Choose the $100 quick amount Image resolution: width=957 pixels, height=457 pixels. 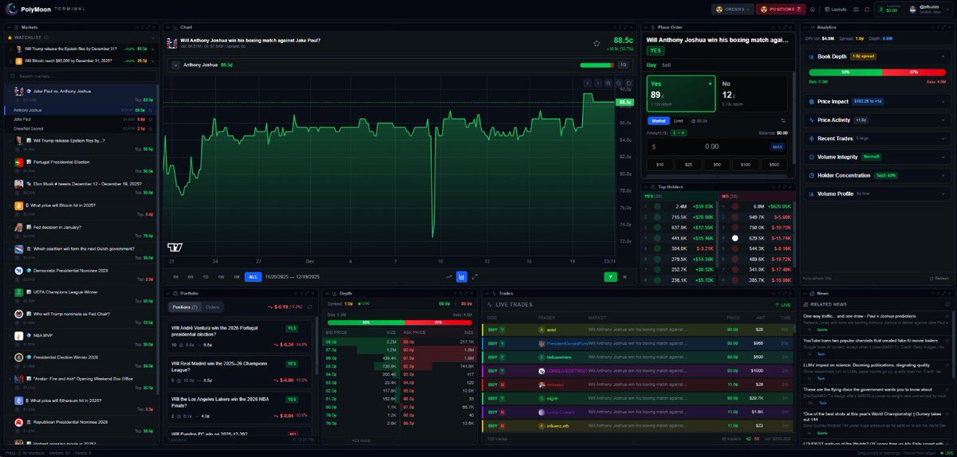745,165
